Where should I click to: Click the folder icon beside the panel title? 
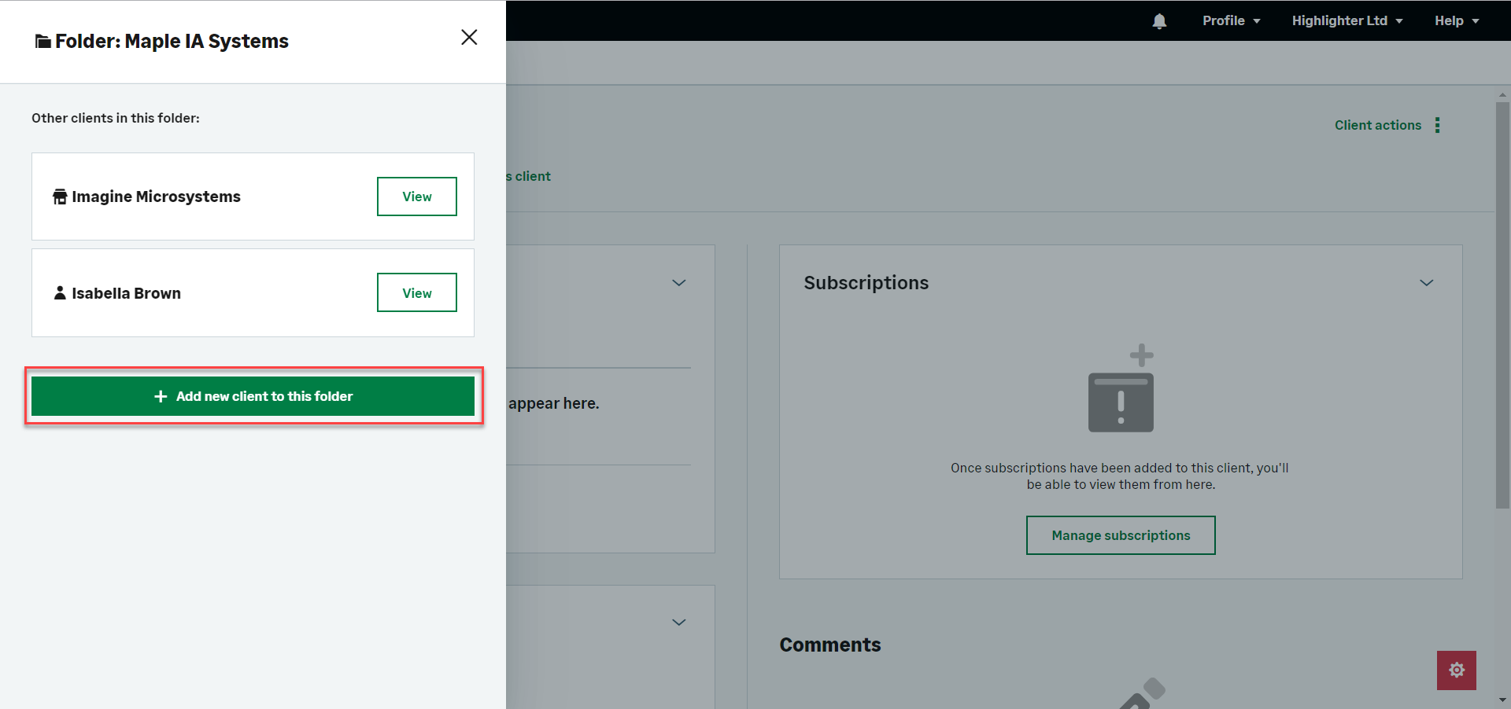click(x=42, y=42)
